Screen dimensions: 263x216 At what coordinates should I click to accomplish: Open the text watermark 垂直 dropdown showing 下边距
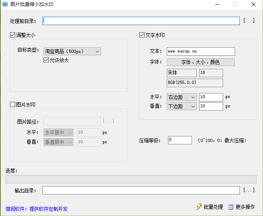point(182,106)
